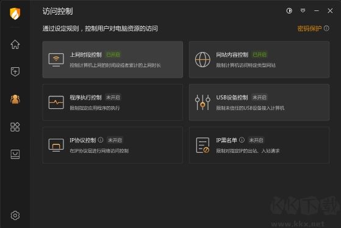
Task: Open the settings gear icon
Action: coord(15,215)
